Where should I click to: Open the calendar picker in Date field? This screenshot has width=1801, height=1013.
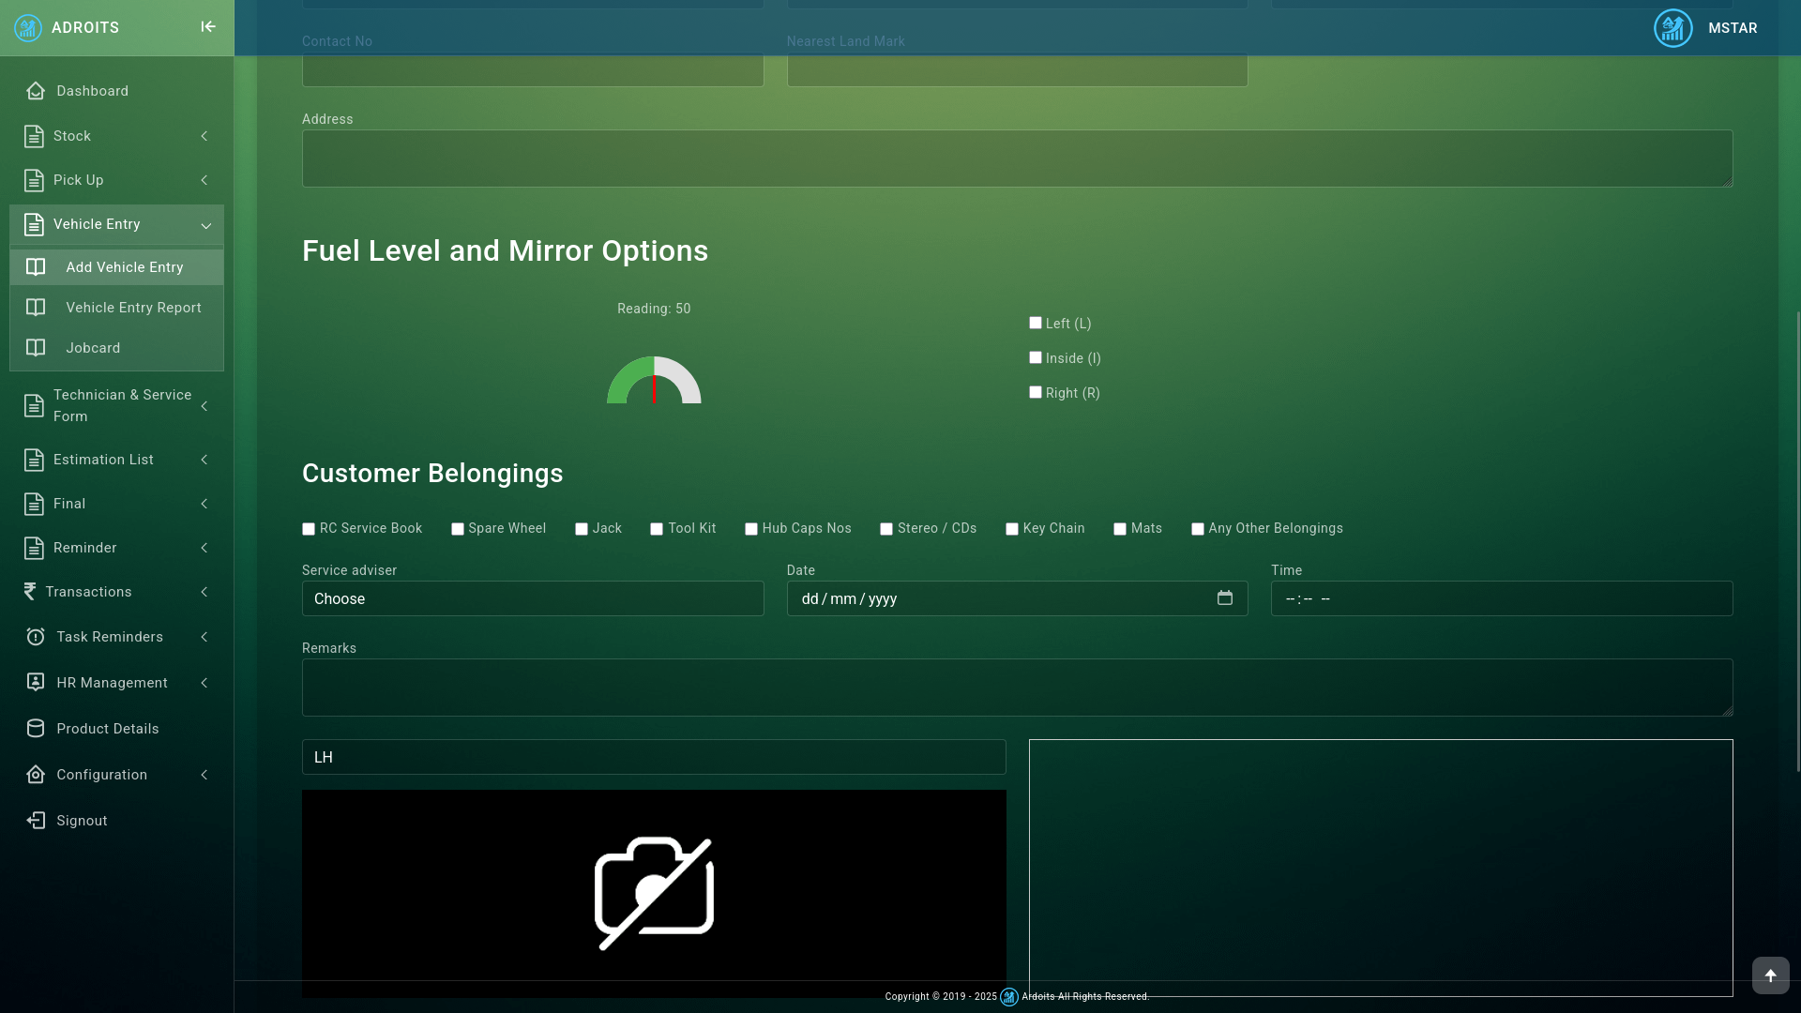(1225, 598)
